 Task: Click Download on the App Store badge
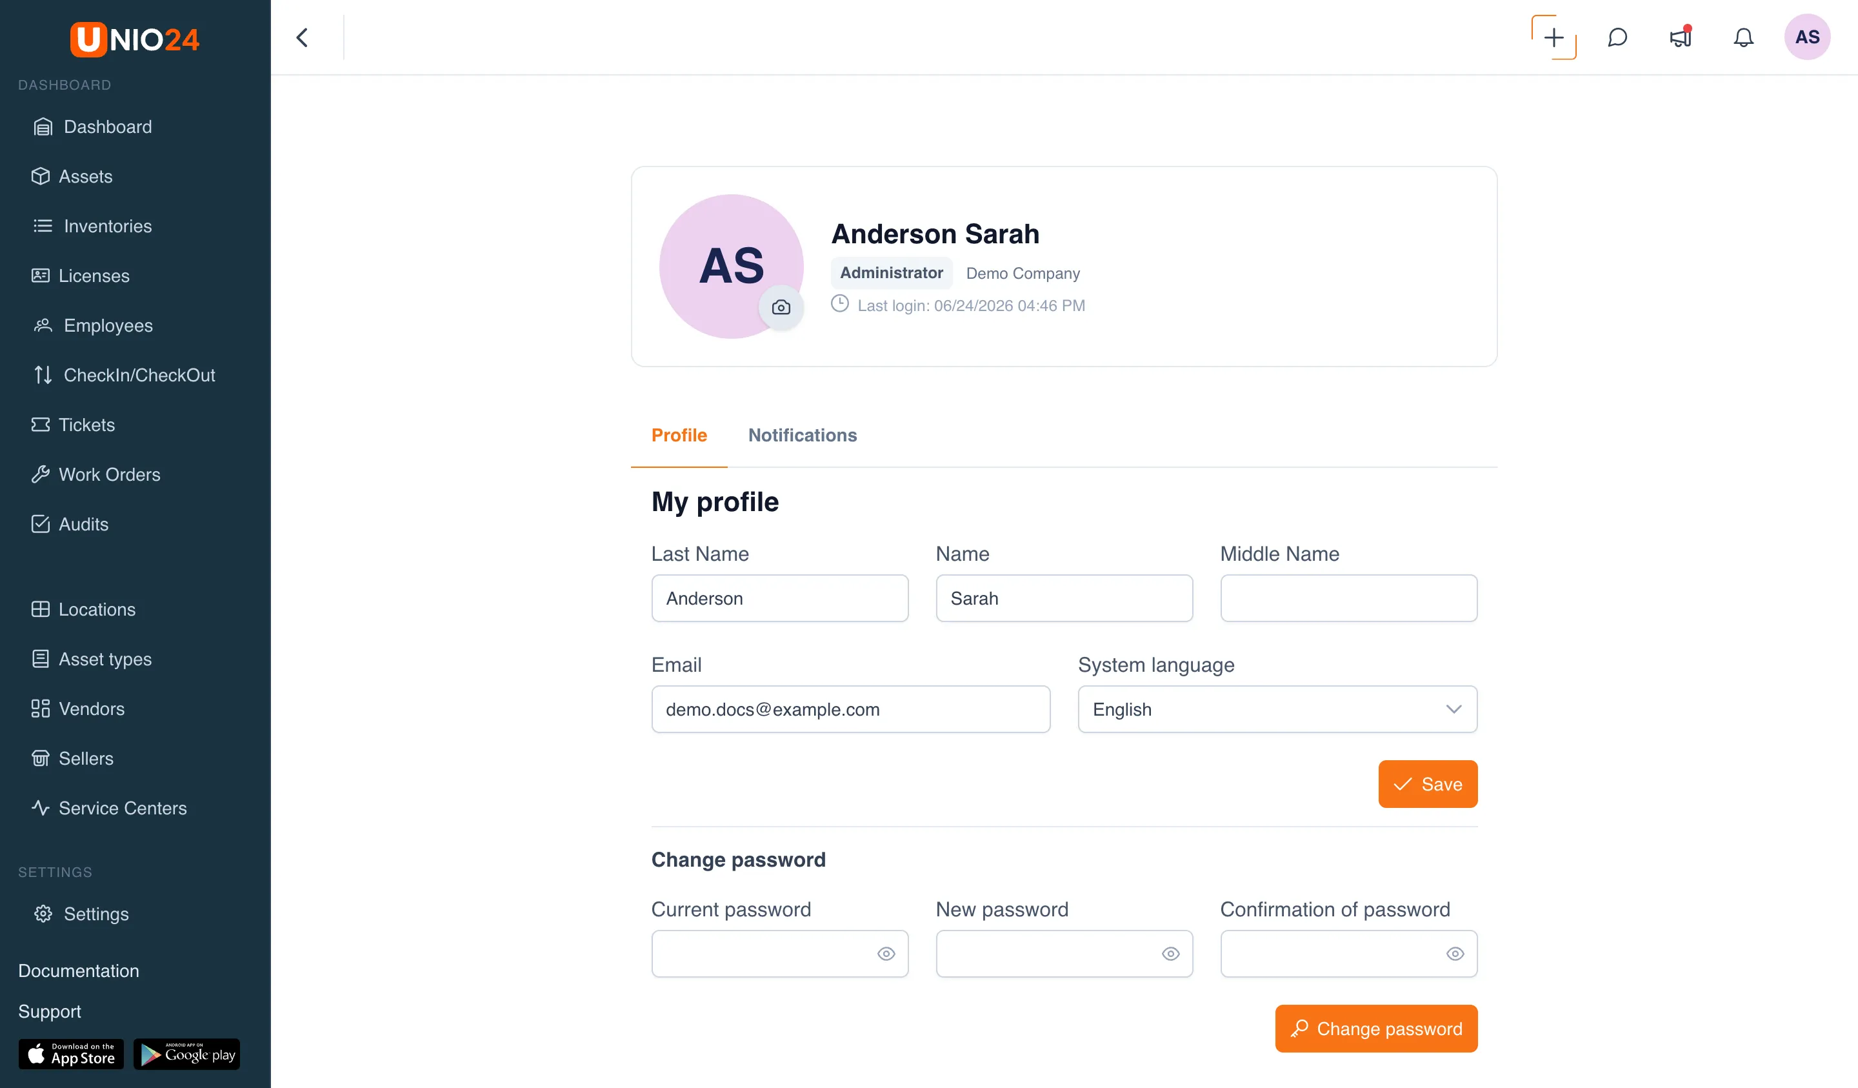coord(71,1054)
